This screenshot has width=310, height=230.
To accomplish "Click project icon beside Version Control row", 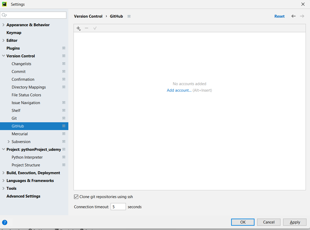I will [64, 56].
